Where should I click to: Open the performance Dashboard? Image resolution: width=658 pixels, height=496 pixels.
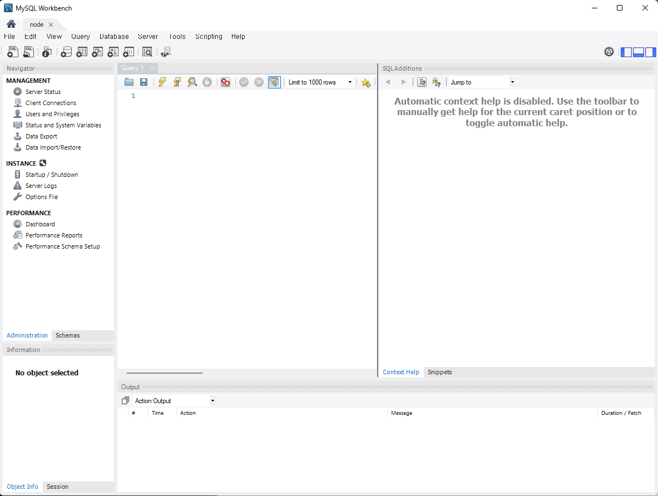pyautogui.click(x=40, y=224)
